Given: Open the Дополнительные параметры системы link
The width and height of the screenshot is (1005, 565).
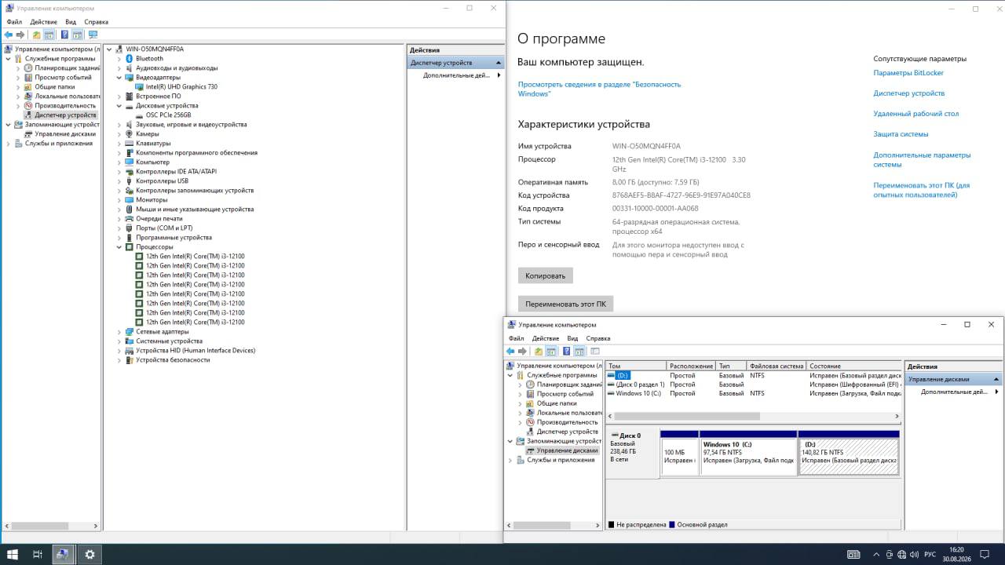Looking at the screenshot, I should (x=923, y=160).
